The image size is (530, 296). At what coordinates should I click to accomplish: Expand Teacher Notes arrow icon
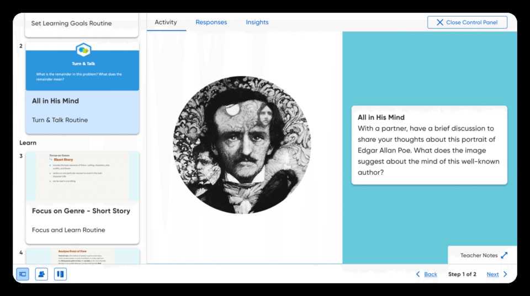coord(504,255)
